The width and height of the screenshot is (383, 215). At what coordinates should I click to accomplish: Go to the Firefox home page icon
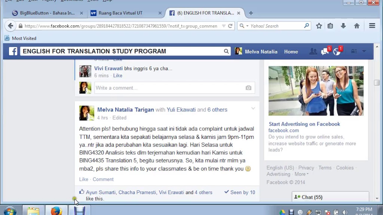coord(357,26)
